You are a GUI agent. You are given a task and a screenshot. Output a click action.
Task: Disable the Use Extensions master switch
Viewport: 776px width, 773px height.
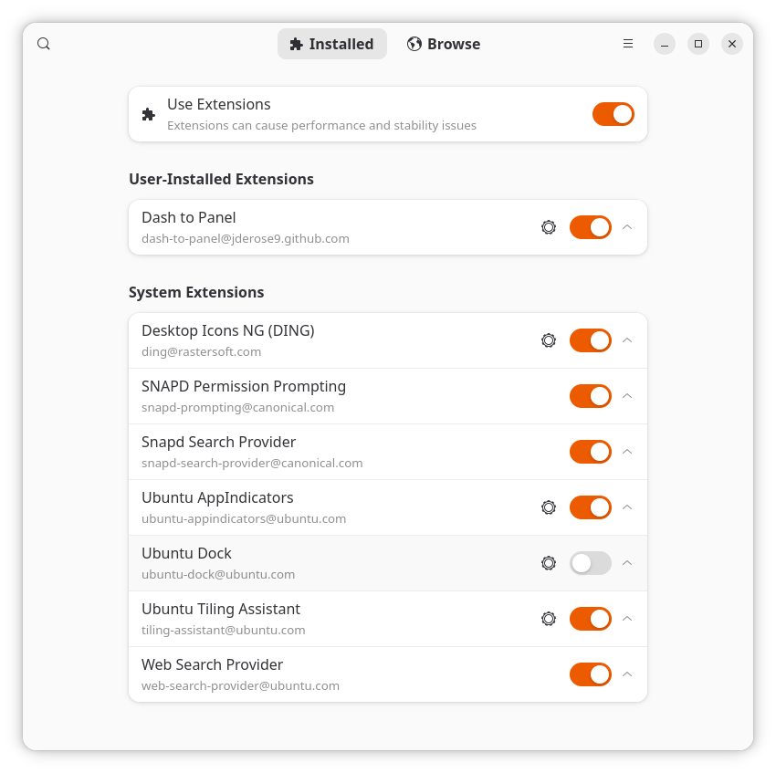click(613, 114)
